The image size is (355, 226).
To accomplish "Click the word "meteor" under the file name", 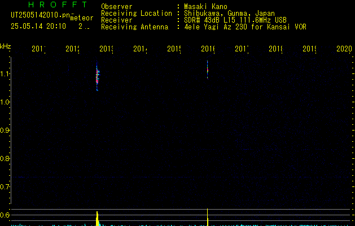I will pyautogui.click(x=82, y=18).
